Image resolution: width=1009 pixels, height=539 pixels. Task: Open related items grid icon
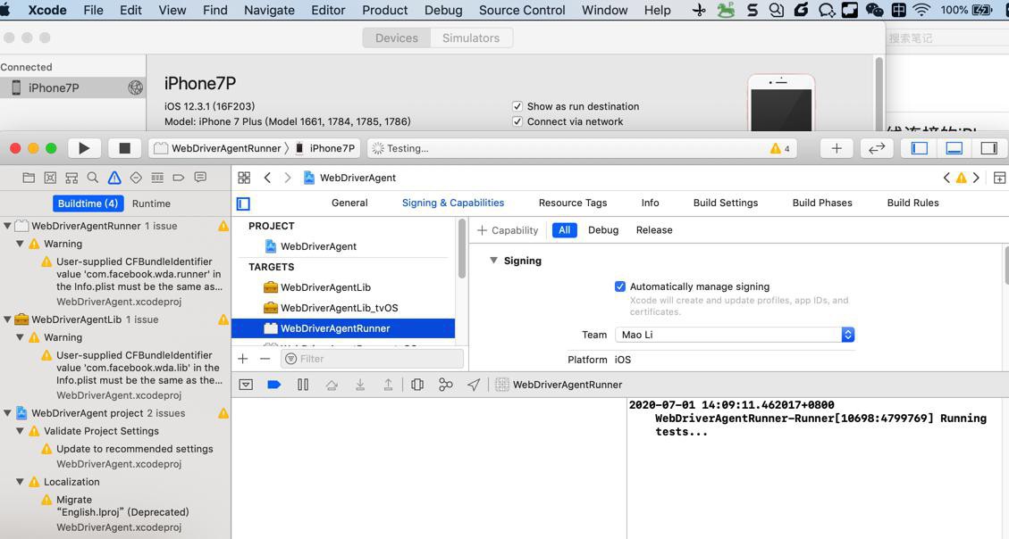pyautogui.click(x=244, y=178)
